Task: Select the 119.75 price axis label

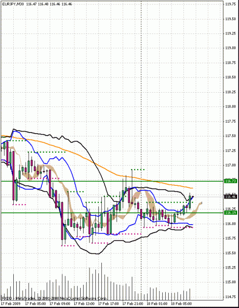Action: pos(230,4)
